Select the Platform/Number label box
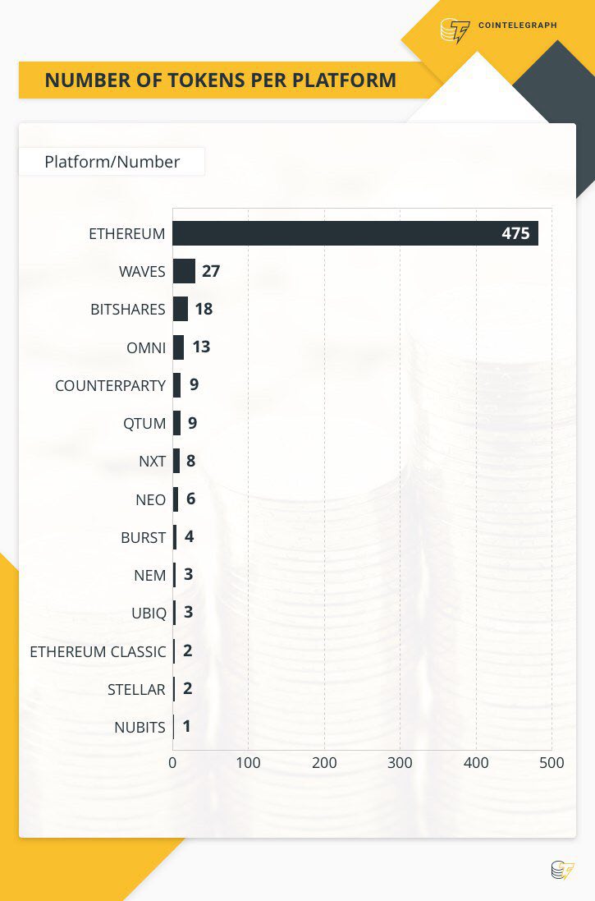Image resolution: width=595 pixels, height=901 pixels. [x=112, y=162]
